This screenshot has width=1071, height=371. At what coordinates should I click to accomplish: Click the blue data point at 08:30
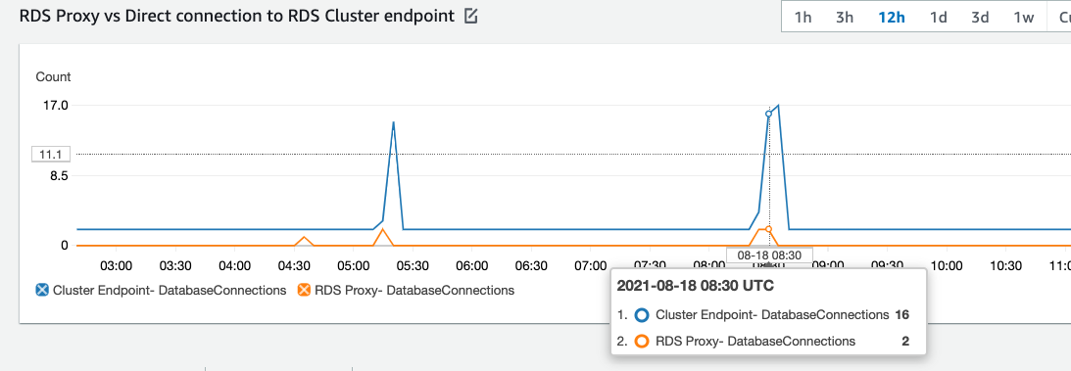pyautogui.click(x=769, y=114)
